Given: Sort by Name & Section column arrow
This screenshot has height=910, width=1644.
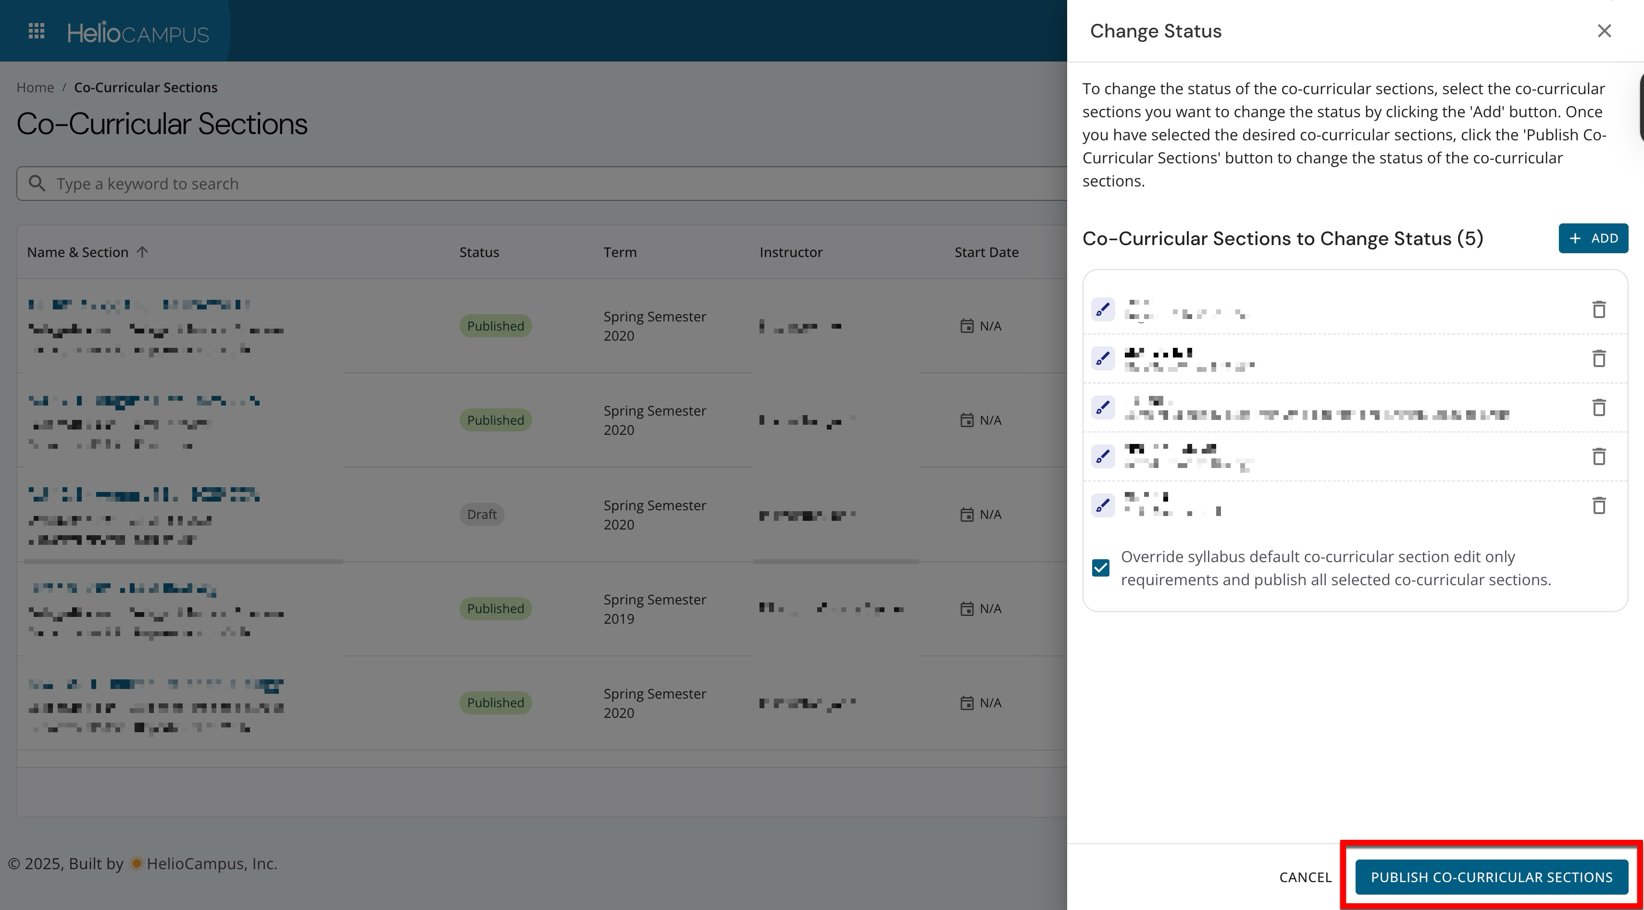Looking at the screenshot, I should 142,253.
